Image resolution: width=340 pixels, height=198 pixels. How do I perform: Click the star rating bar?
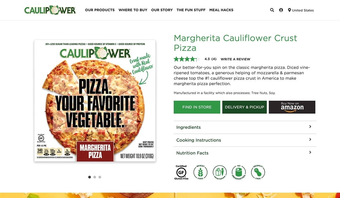pyautogui.click(x=187, y=59)
